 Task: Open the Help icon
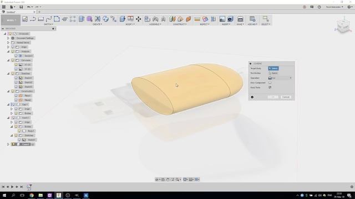point(349,7)
